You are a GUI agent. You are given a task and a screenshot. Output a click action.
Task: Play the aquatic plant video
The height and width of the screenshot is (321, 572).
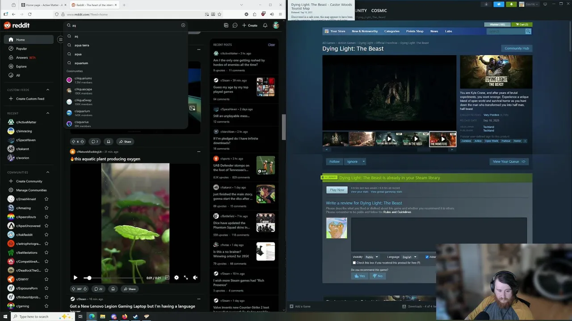(76, 278)
